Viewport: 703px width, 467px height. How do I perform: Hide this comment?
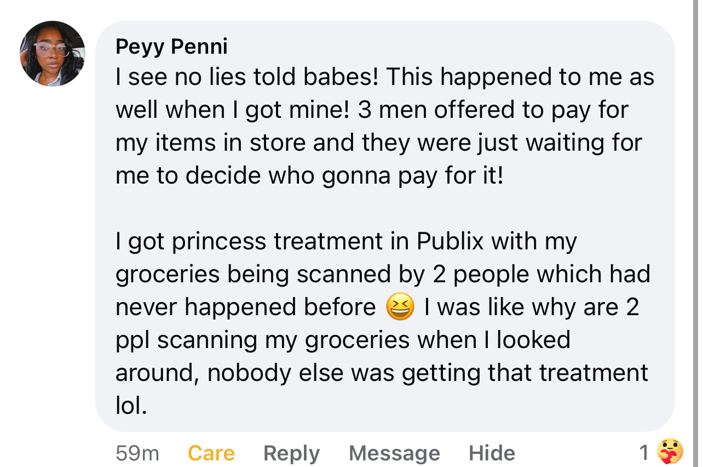click(492, 453)
